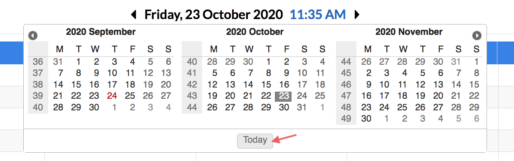Click the 2020 September month title
The height and width of the screenshot is (161, 514).
coord(101,32)
